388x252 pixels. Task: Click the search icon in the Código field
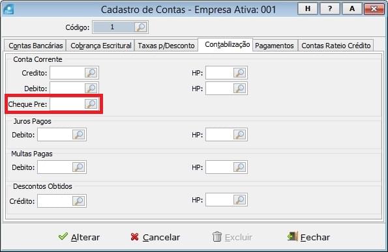click(141, 27)
